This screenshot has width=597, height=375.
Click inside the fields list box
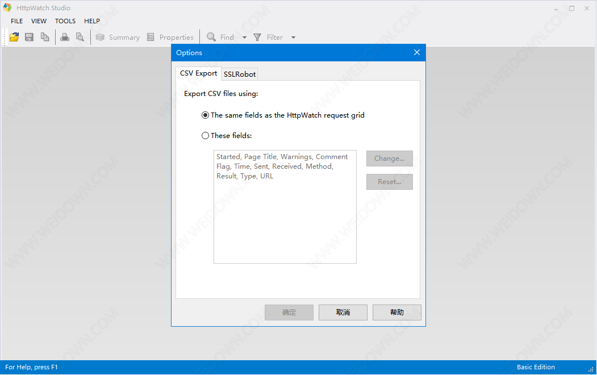pyautogui.click(x=285, y=207)
